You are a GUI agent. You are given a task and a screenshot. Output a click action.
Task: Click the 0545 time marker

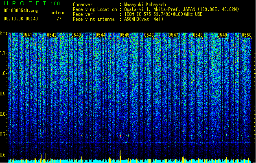(125, 35)
